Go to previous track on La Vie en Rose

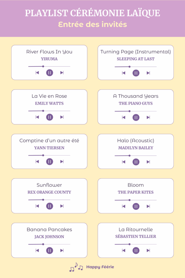pos(37,117)
